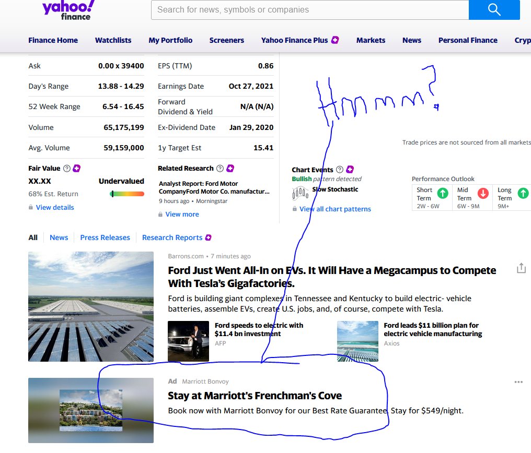
Task: Click the lock icon beside View more
Action: coord(160,214)
